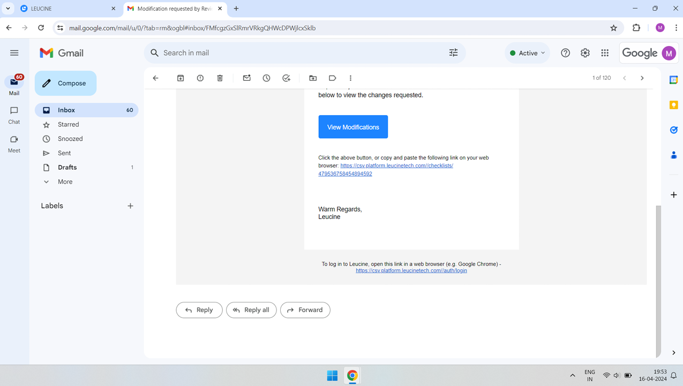Snooze the current email
Screen dimensions: 683x386
tap(266, 78)
